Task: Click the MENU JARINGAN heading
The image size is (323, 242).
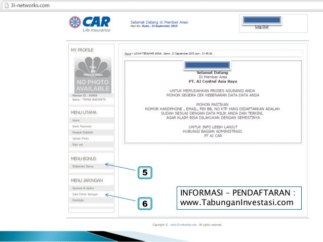Action: (87, 180)
